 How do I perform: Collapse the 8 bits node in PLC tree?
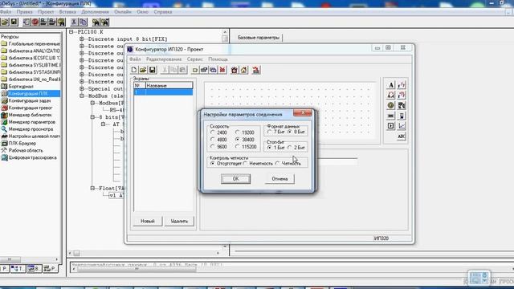pyautogui.click(x=92, y=117)
